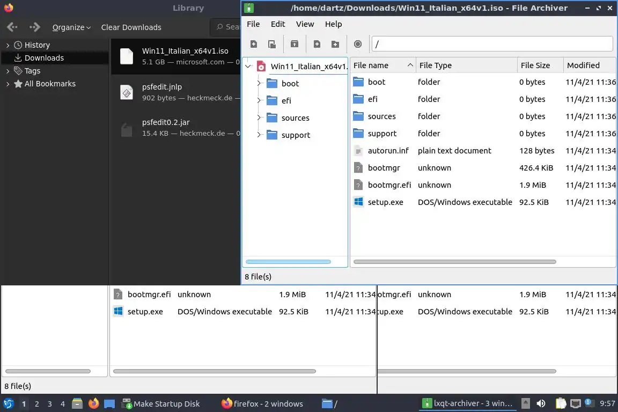Screen dimensions: 618x412
Task: Click the front archiver file list's horizontal scrollbar
Action: (x=455, y=262)
